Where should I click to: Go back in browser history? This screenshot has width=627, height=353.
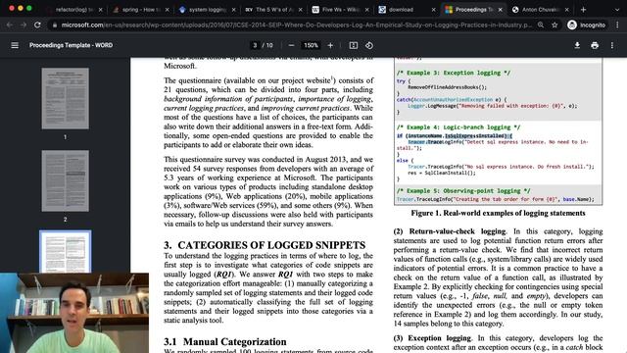[x=10, y=25]
